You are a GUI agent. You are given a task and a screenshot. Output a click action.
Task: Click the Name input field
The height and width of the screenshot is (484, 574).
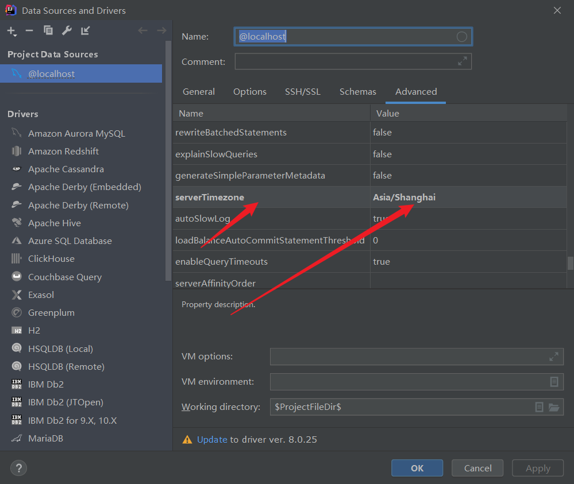[353, 37]
